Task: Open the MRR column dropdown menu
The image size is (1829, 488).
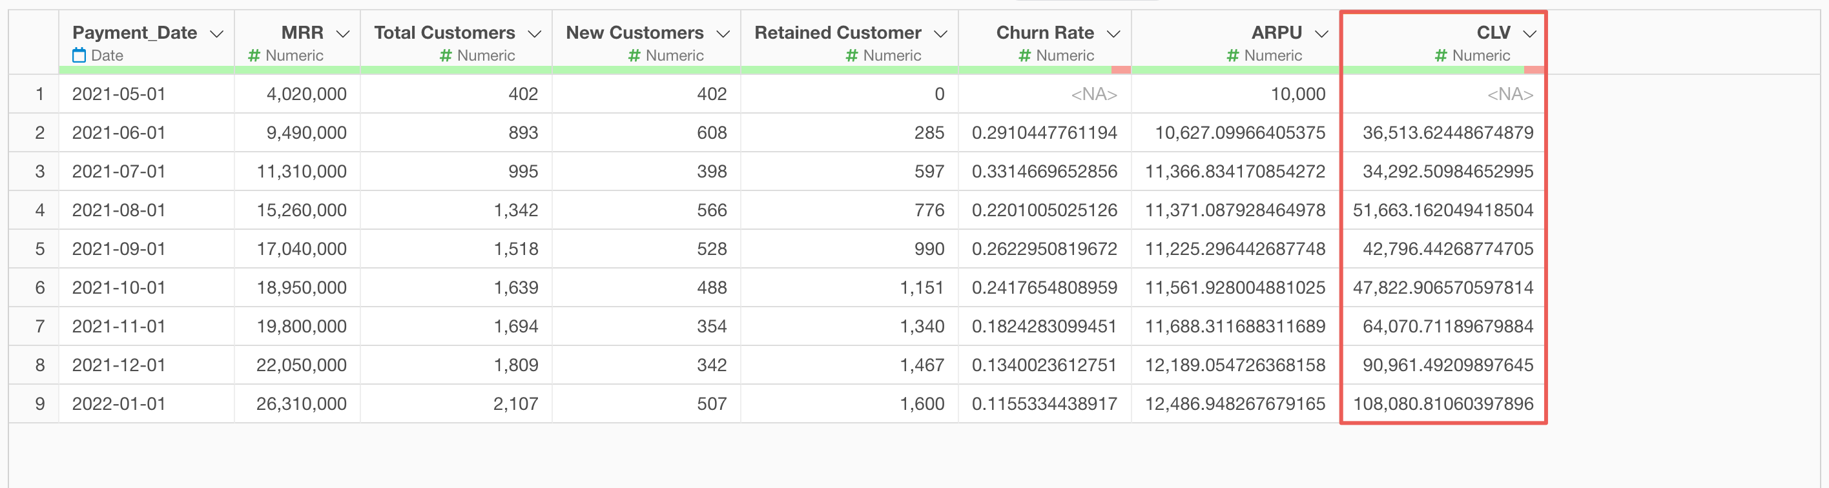Action: [x=343, y=34]
